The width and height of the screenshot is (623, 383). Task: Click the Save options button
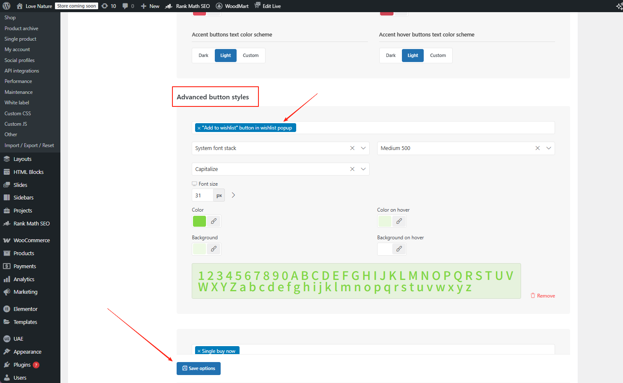click(198, 368)
